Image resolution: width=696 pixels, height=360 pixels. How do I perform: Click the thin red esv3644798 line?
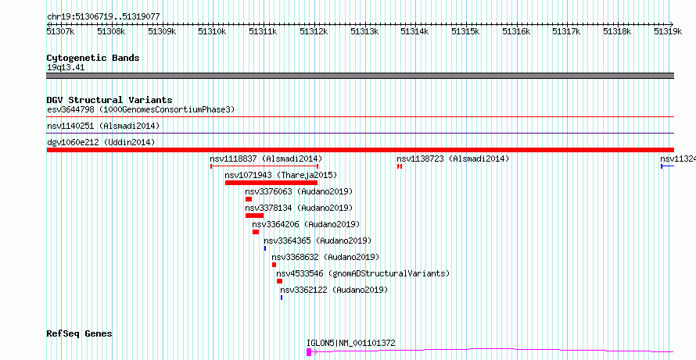[x=361, y=116]
